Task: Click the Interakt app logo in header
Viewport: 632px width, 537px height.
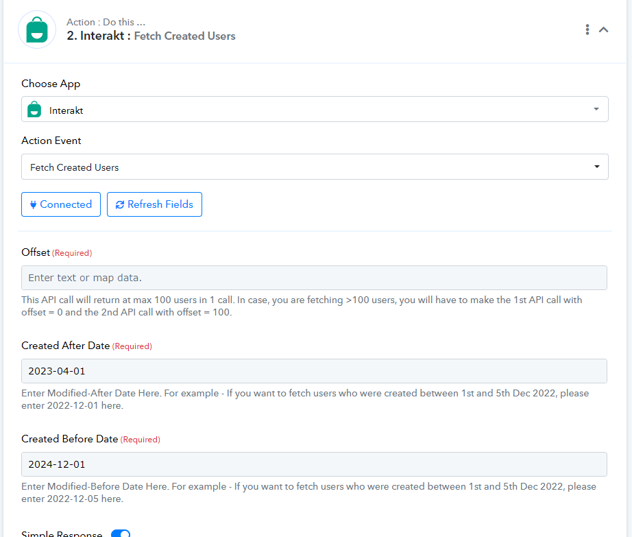Action: (37, 30)
